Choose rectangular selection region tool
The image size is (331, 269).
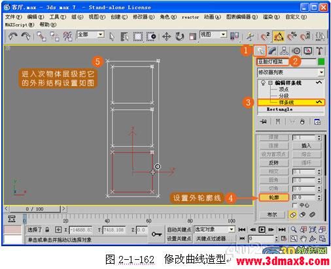pos(138,37)
